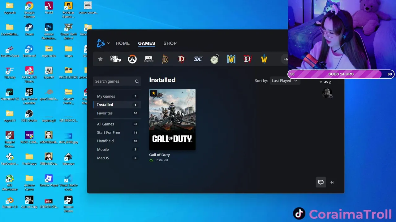Viewport: 396px width, 222px height.
Task: Open the Overwatch icon in favorites bar
Action: tap(132, 59)
